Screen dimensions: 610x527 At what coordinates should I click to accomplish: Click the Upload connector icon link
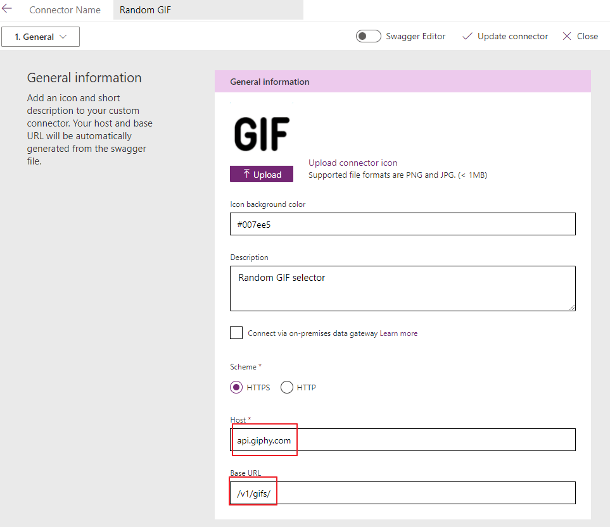click(353, 163)
